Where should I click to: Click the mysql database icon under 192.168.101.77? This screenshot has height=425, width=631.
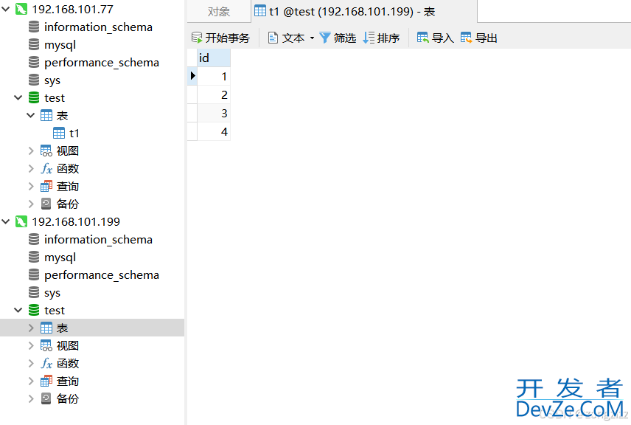tap(34, 45)
